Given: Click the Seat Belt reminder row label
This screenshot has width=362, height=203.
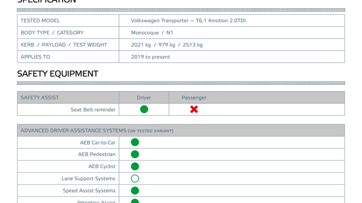Looking at the screenshot, I should coord(93,109).
